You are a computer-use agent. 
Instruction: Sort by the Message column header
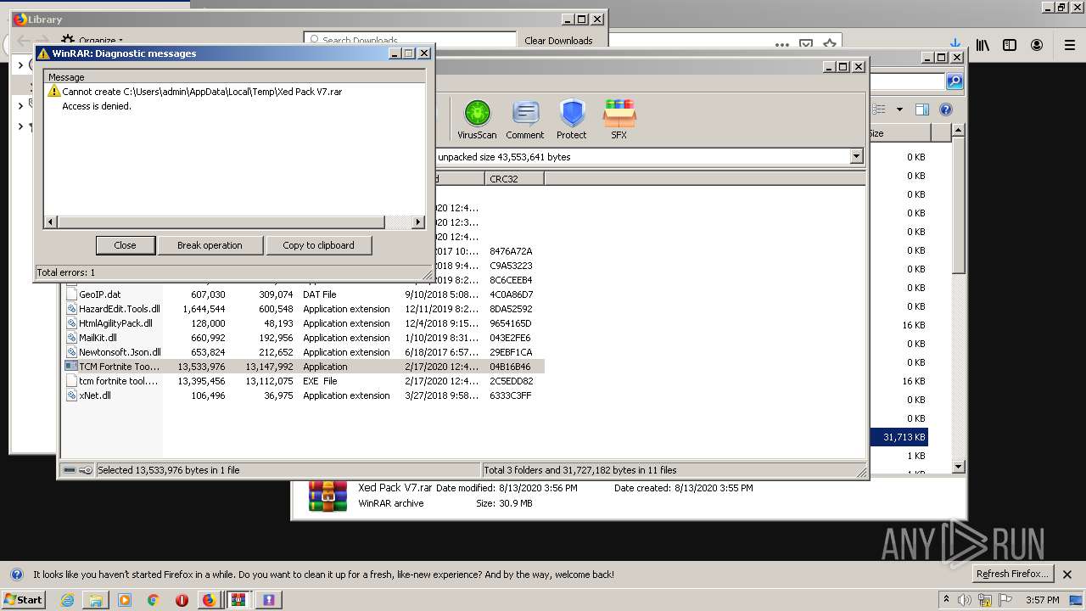coord(235,77)
